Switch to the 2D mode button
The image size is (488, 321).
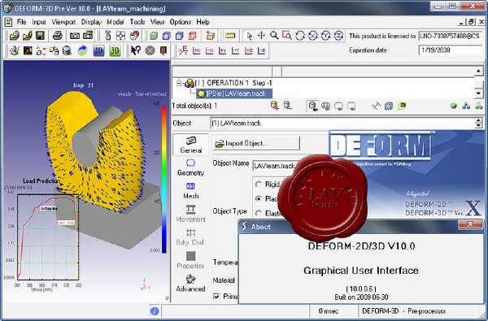click(x=98, y=50)
